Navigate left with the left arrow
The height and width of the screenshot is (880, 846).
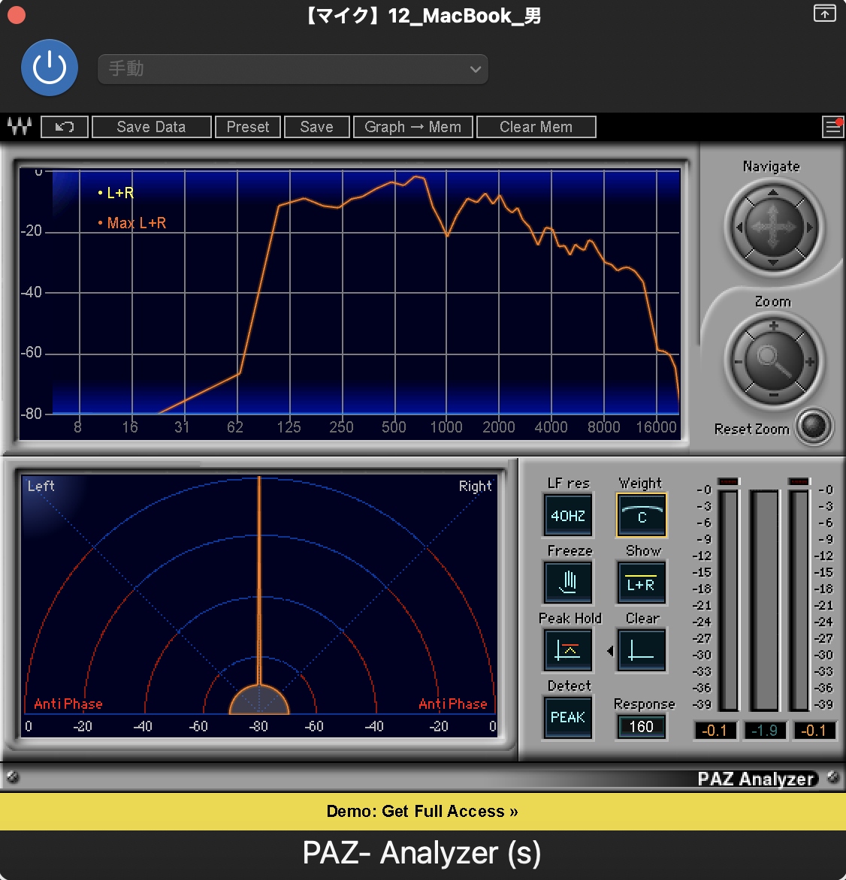[x=739, y=228]
